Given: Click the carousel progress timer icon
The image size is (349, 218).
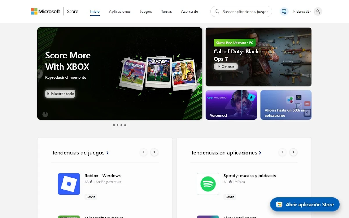Looking at the screenshot, I should tap(45, 114).
